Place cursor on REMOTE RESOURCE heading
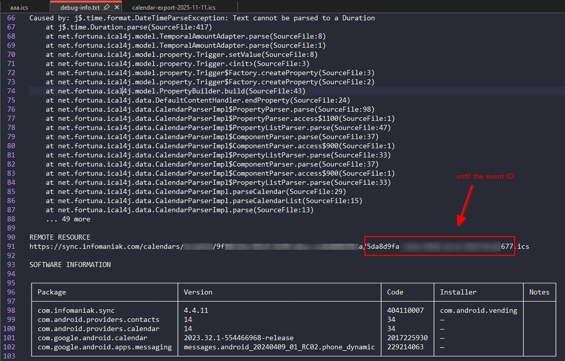Viewport: 565px width, 361px height. (x=59, y=237)
